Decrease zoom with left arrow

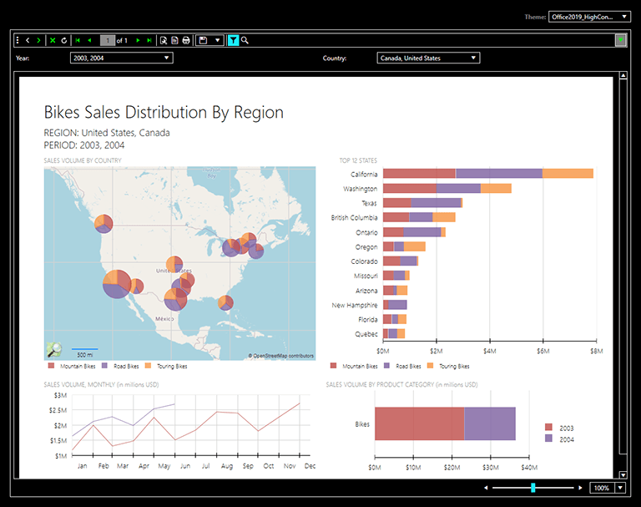pos(486,488)
